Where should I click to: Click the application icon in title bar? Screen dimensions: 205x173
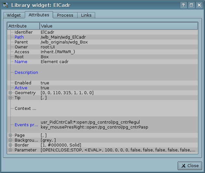(x=5, y=5)
